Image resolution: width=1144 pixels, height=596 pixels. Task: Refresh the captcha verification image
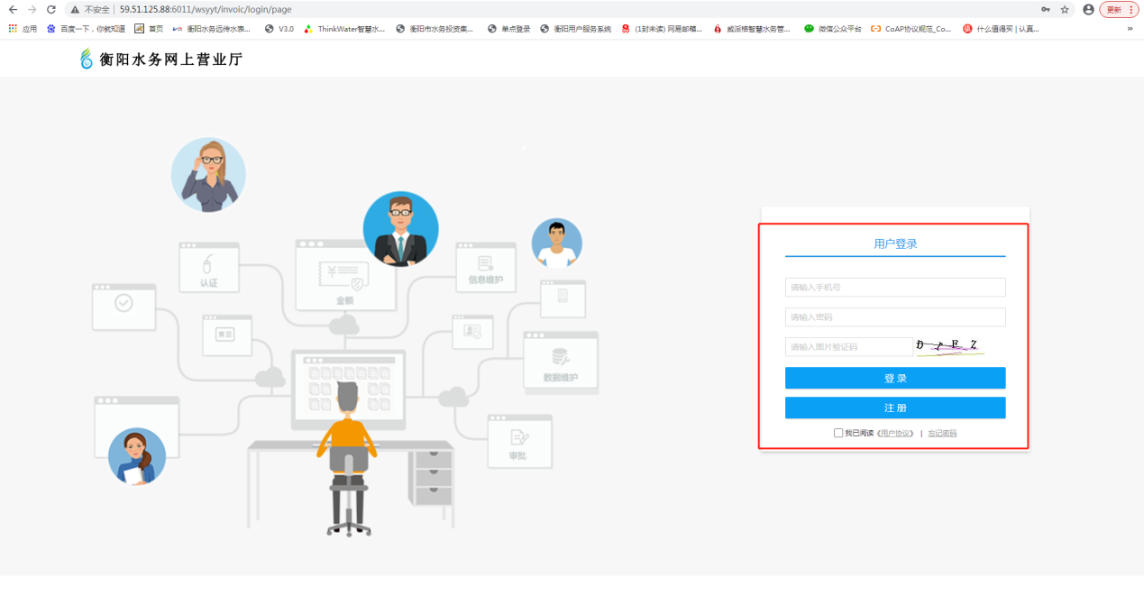click(x=948, y=346)
